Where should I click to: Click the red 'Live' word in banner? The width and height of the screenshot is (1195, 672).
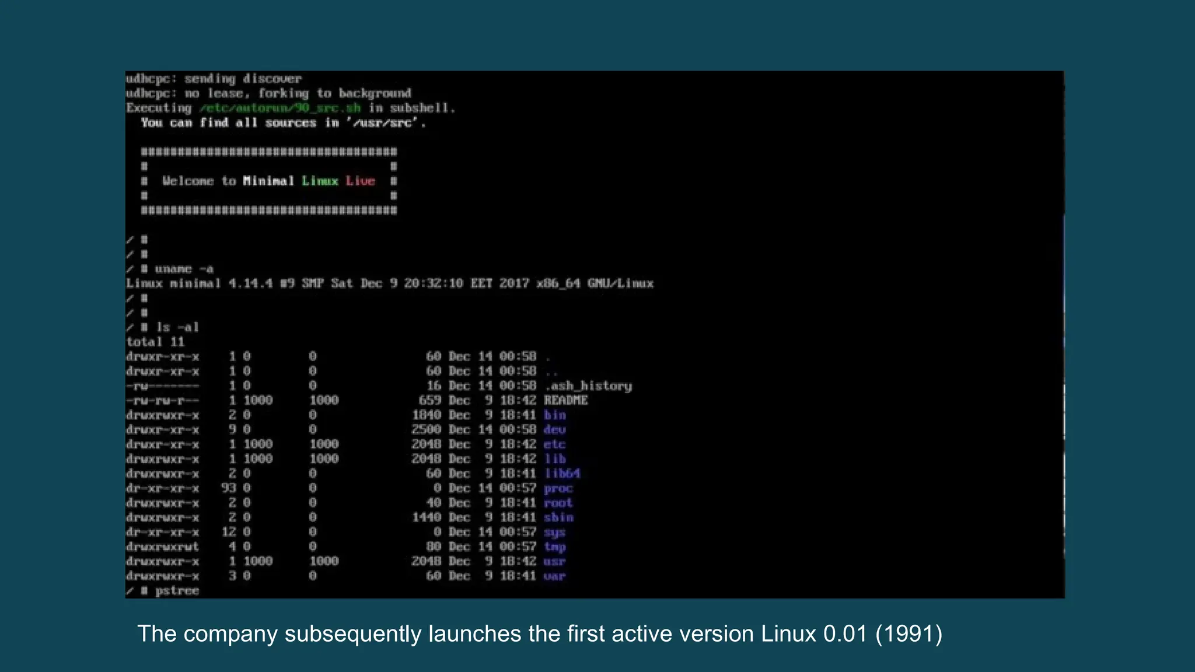pyautogui.click(x=360, y=181)
